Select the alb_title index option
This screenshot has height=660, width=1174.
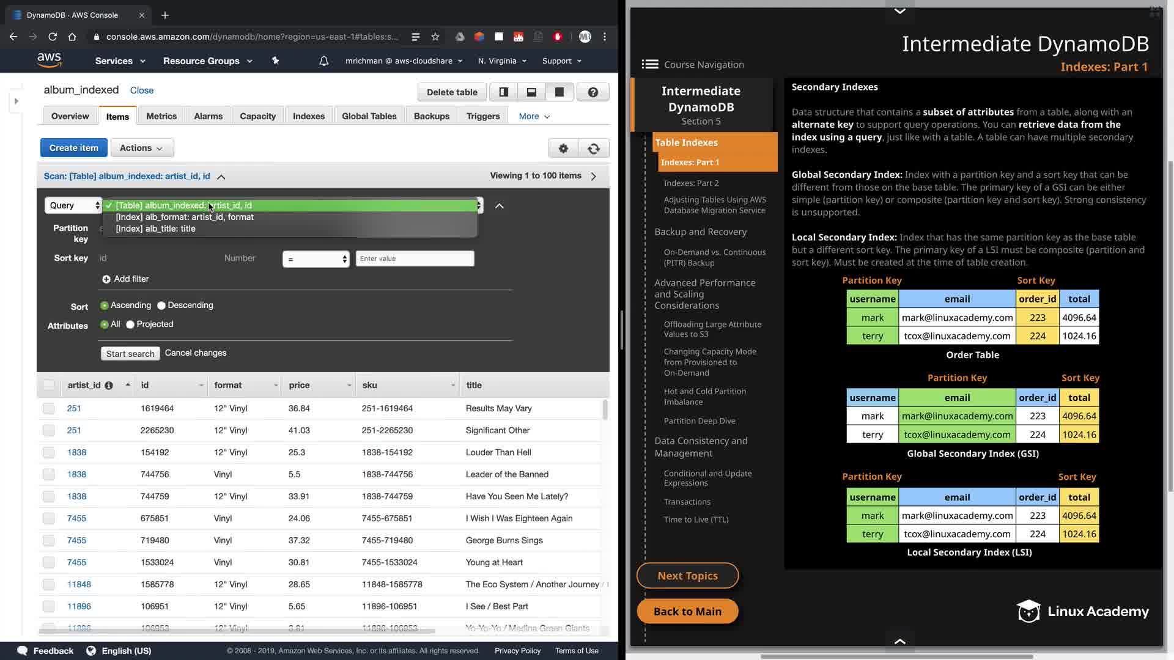click(x=155, y=229)
